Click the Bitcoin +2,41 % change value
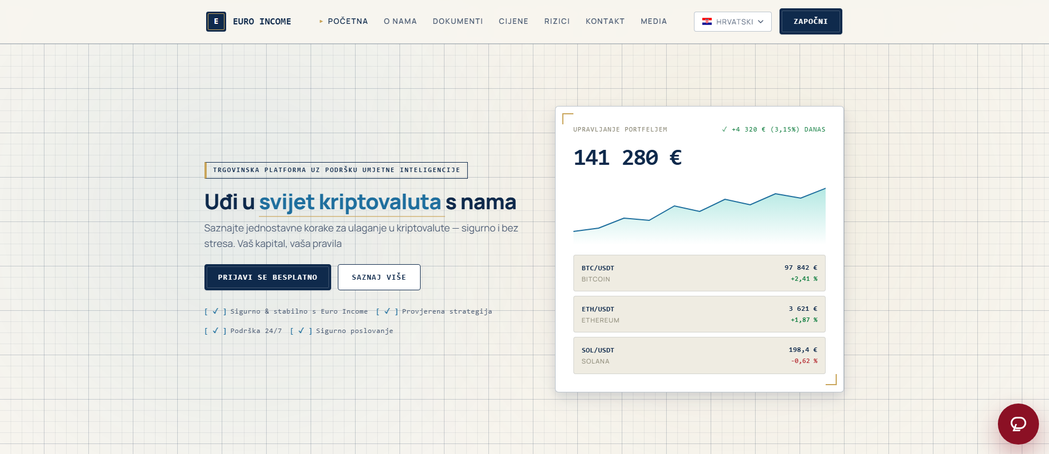 click(x=804, y=279)
